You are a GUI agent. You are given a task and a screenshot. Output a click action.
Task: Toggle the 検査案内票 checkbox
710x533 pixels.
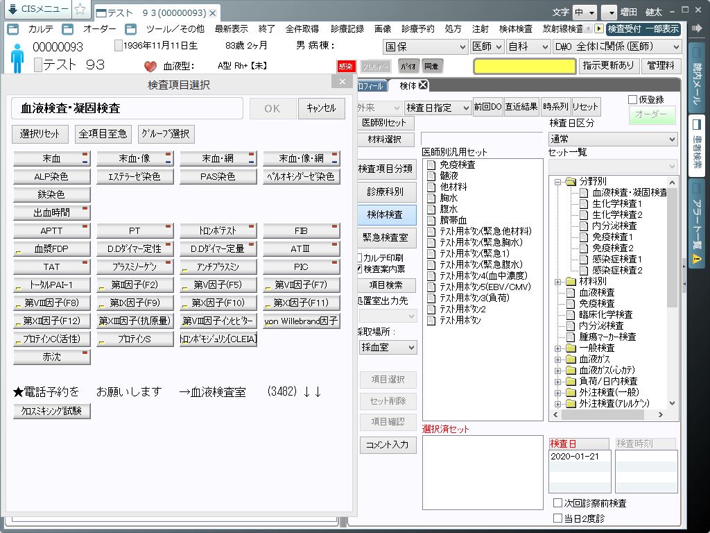click(360, 269)
